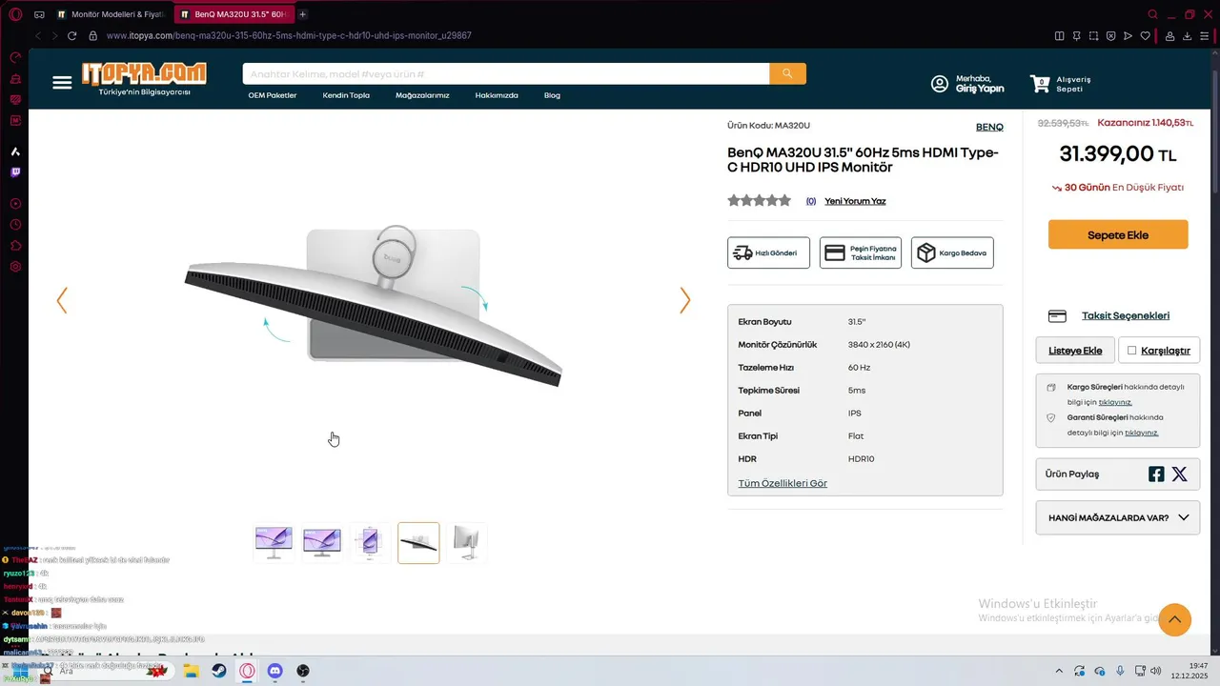Select first monitor front thumbnail
This screenshot has height=686, width=1220.
pos(274,542)
